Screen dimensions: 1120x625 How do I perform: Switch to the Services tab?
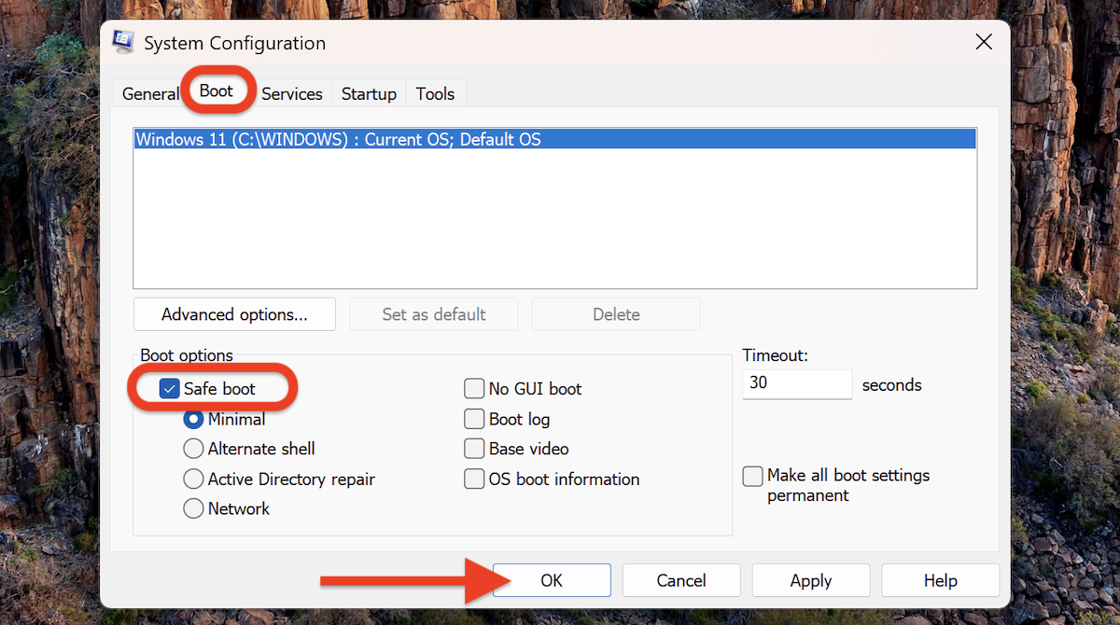tap(292, 93)
